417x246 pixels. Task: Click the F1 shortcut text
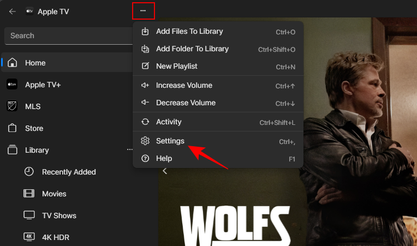[292, 159]
